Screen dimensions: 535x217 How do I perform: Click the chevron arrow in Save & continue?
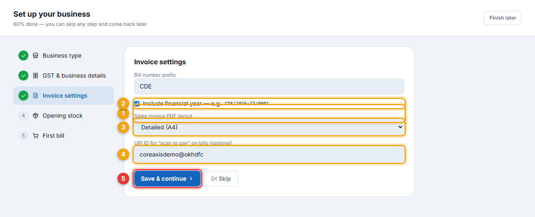191,179
